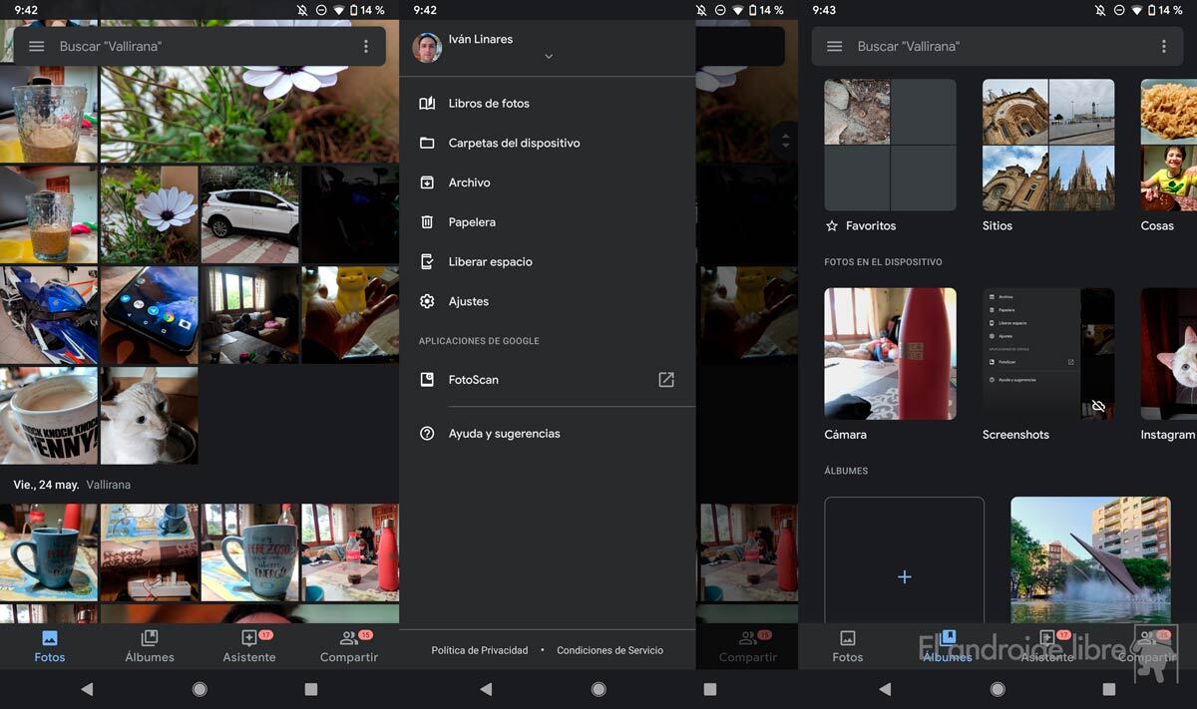The image size is (1197, 709).
Task: Expand the Iván Linares account dropdown arrow
Action: click(549, 57)
